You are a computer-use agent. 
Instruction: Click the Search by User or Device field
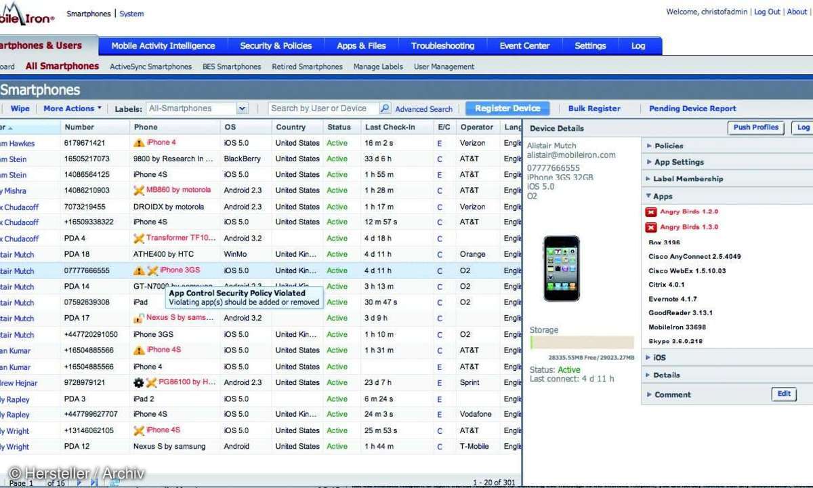[323, 108]
